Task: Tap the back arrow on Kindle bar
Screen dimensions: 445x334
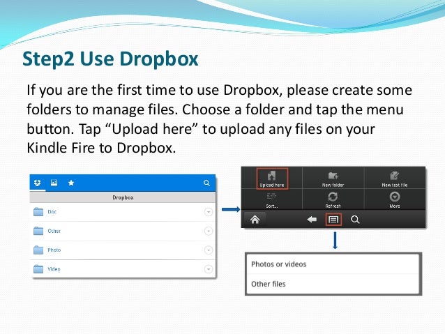Action: coord(312,220)
